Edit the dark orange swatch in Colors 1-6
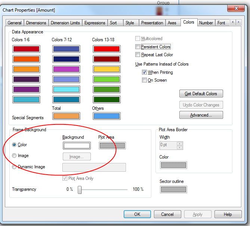 tap(26, 59)
